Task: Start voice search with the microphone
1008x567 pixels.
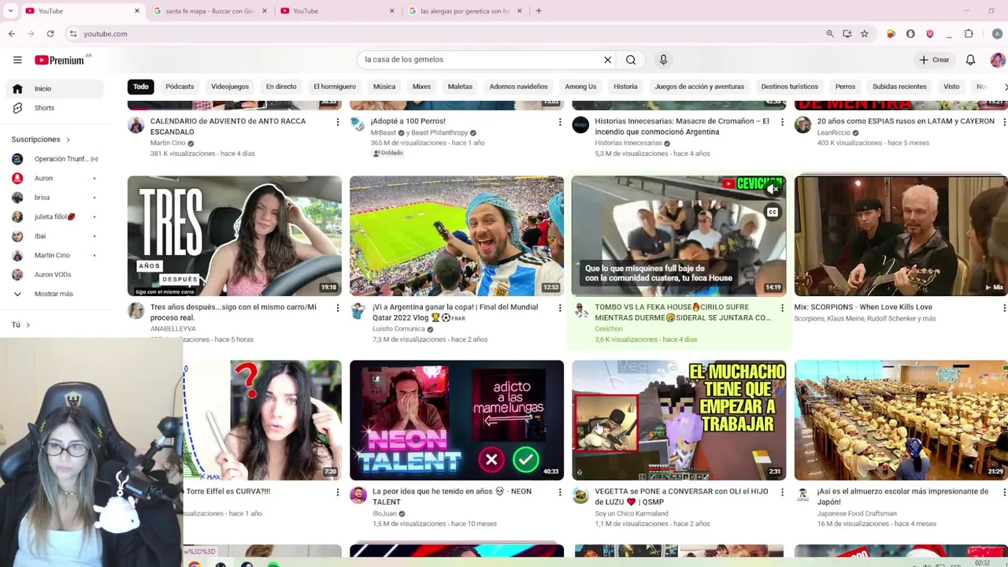Action: pos(663,60)
